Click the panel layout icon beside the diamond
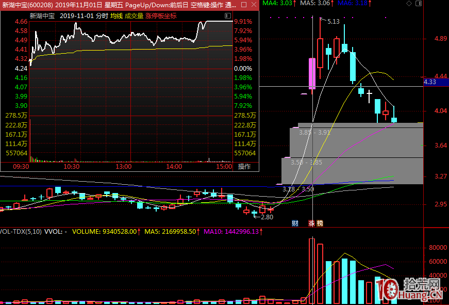The image size is (449, 305). tap(417, 4)
